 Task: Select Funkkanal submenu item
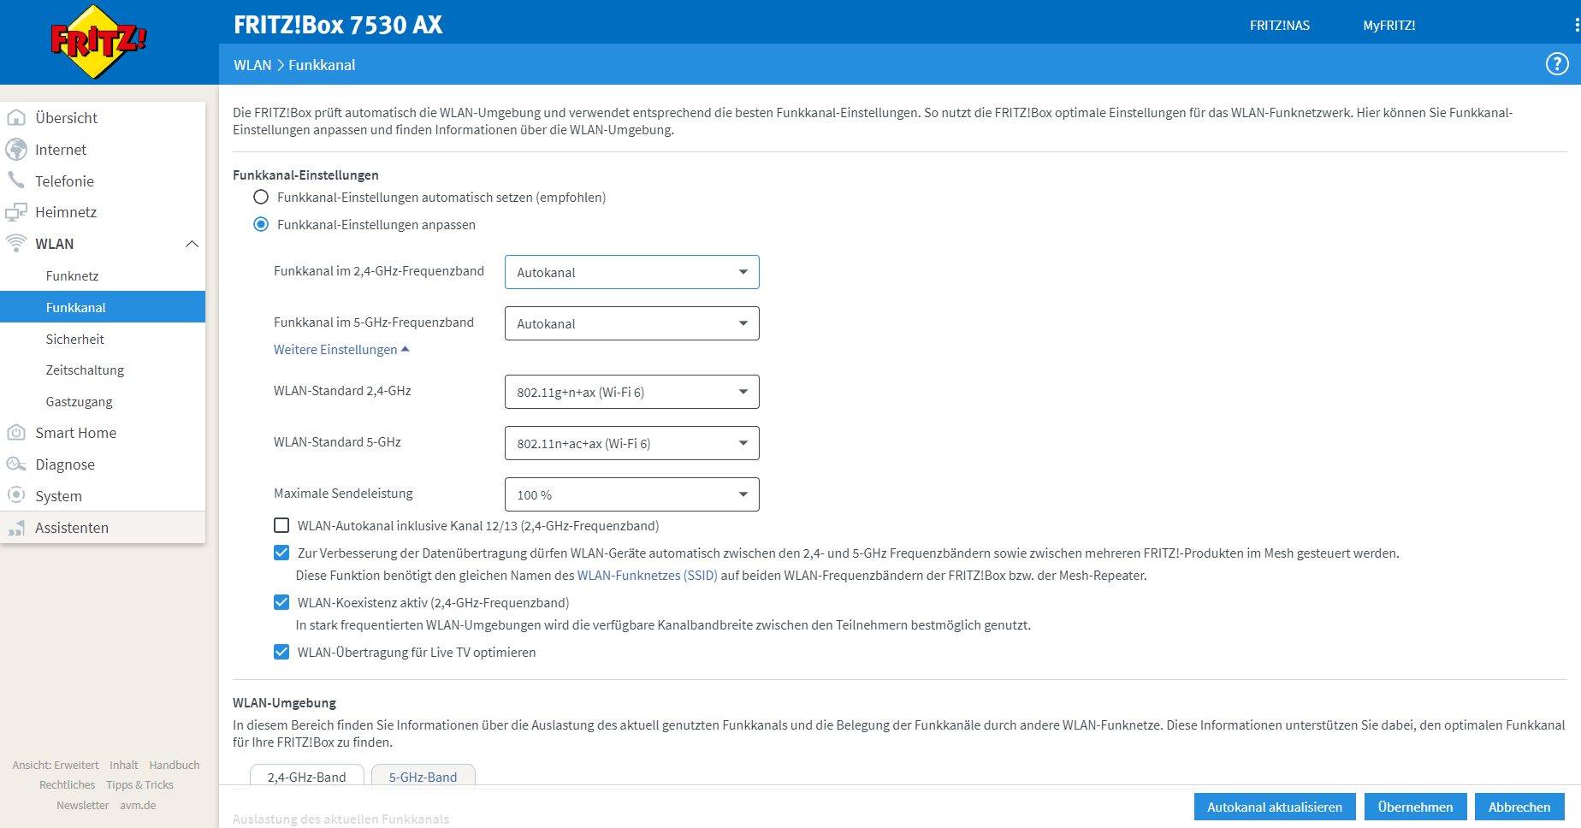click(x=103, y=307)
